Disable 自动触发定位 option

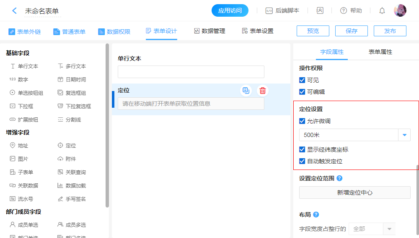pyautogui.click(x=302, y=161)
